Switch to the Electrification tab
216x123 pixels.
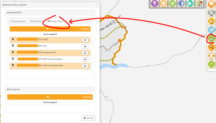click(x=37, y=21)
